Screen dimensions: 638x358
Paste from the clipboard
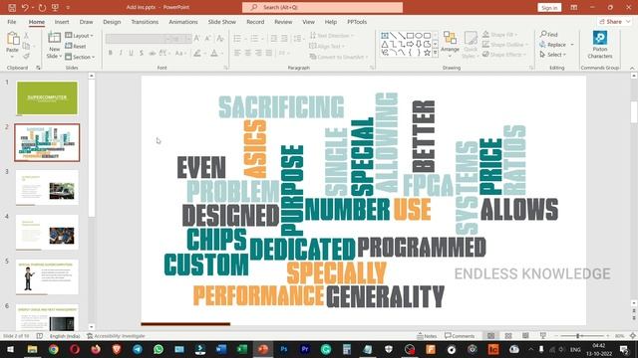coord(12,43)
